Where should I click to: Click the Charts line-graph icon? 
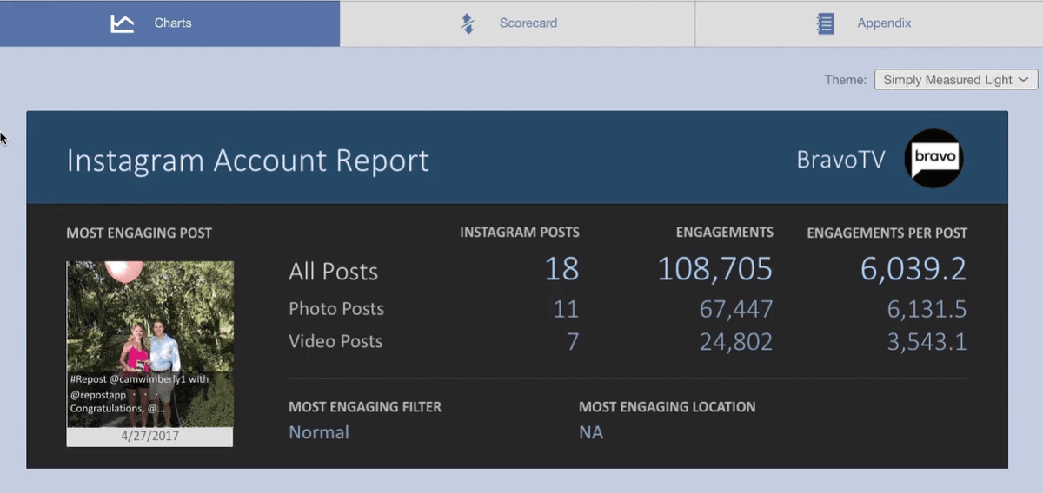click(123, 23)
